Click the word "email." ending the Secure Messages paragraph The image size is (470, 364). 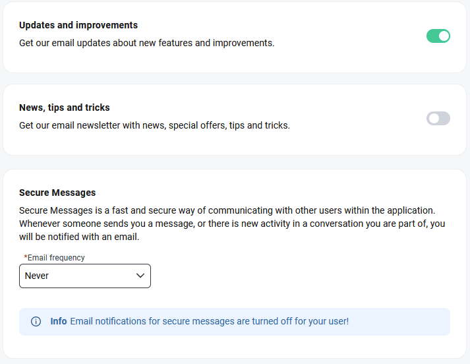[x=127, y=237]
